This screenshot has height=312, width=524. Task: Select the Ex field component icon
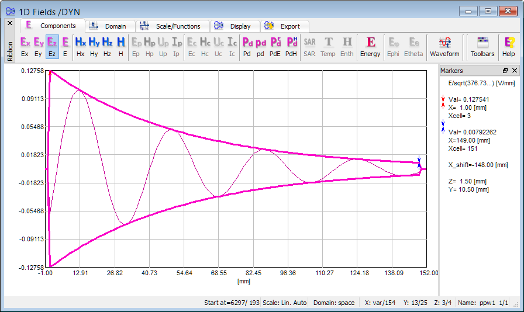(x=25, y=47)
